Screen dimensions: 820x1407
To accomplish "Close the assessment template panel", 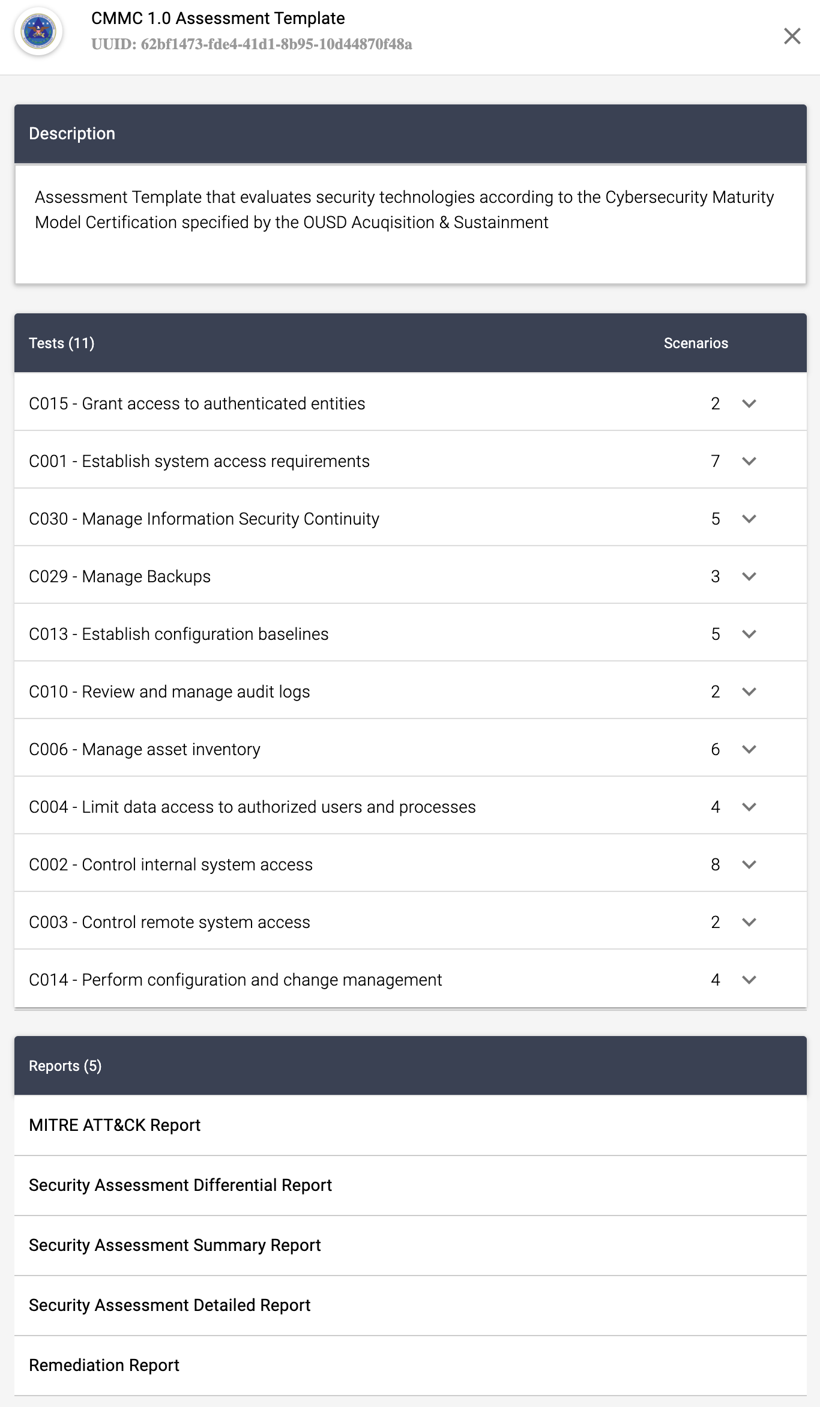I will point(792,36).
